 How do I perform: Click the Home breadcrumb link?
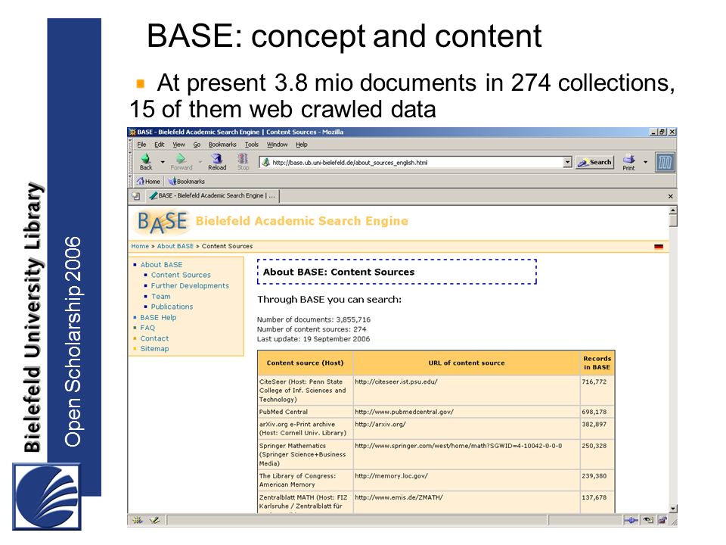[140, 246]
